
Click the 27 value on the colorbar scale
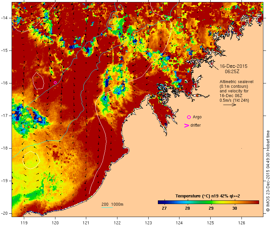[164, 208]
